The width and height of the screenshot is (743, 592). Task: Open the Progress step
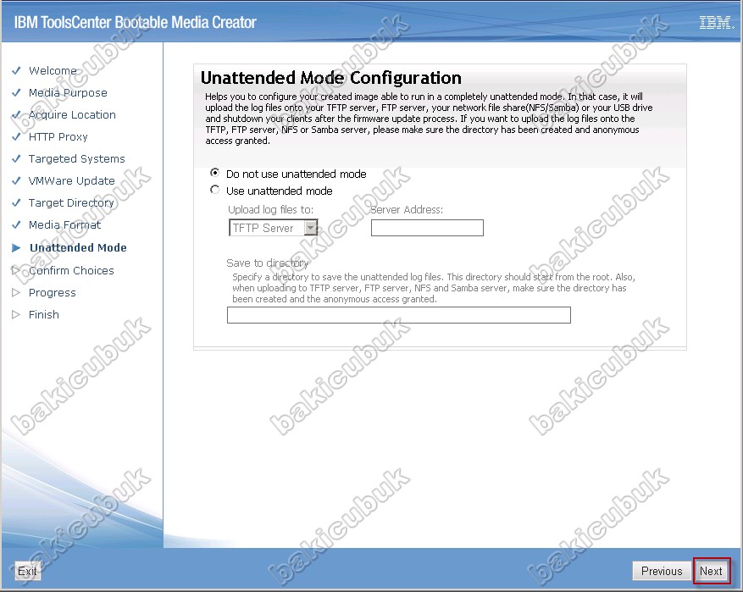point(53,293)
